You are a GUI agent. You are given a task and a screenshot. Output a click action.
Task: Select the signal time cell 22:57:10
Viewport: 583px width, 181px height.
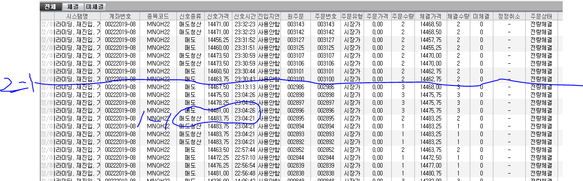tap(244, 157)
